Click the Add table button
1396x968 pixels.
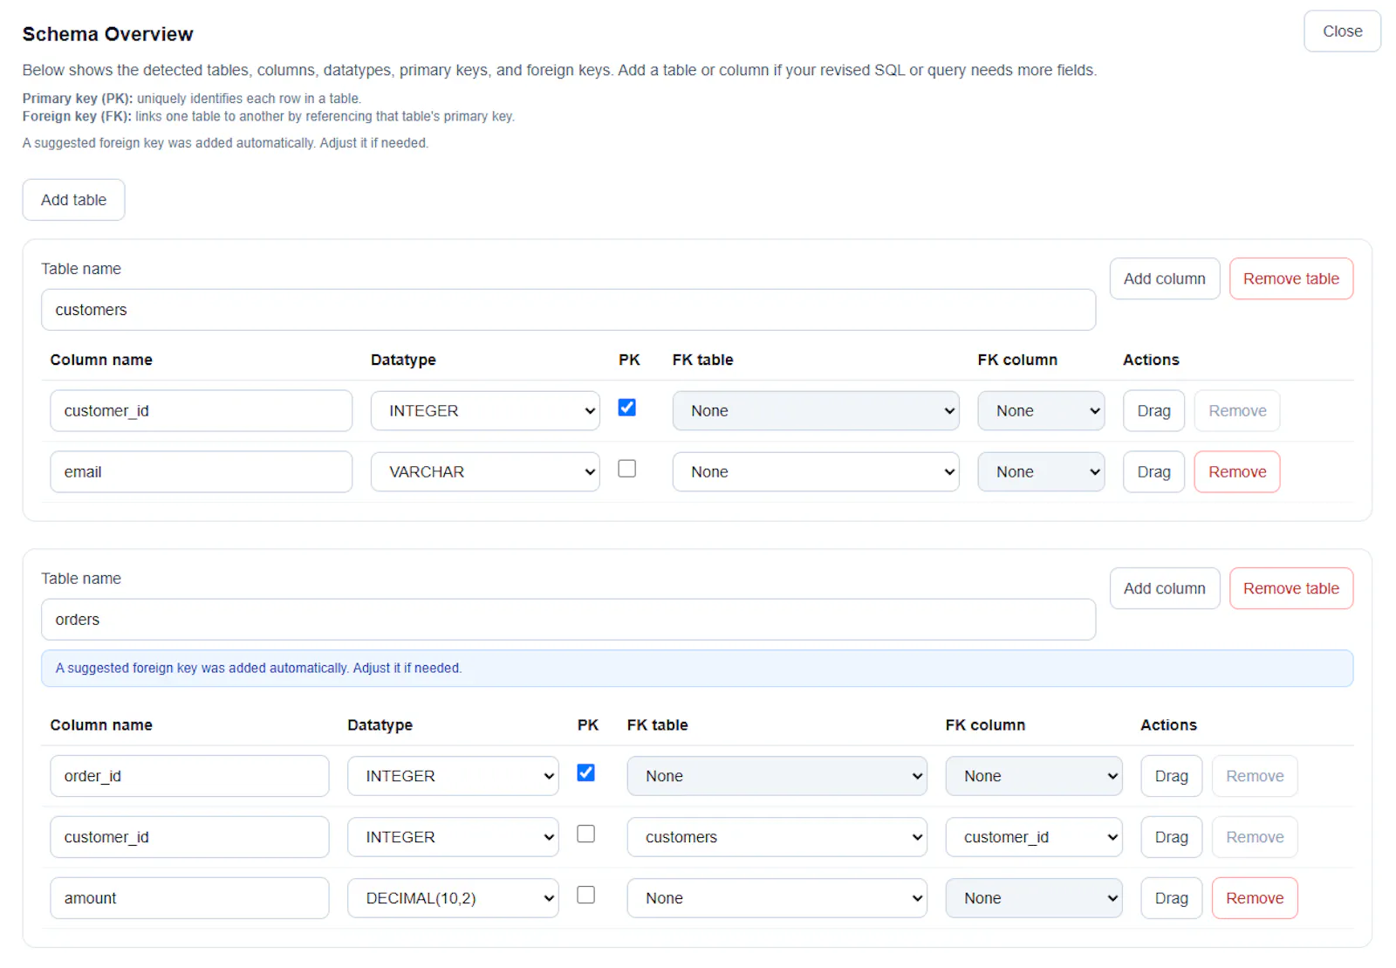pos(73,200)
